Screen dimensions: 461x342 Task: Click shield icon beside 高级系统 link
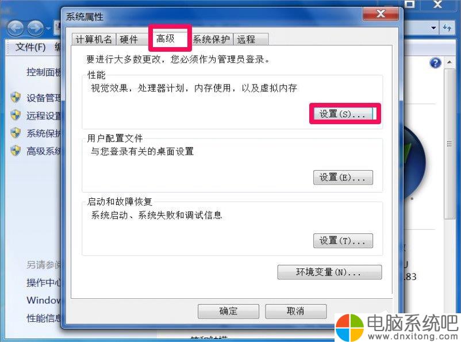[x=16, y=150]
